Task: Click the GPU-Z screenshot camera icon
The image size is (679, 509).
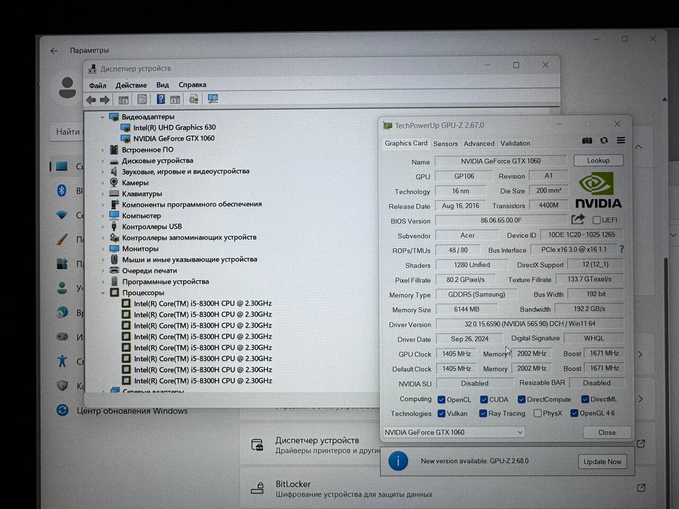Action: coord(587,141)
